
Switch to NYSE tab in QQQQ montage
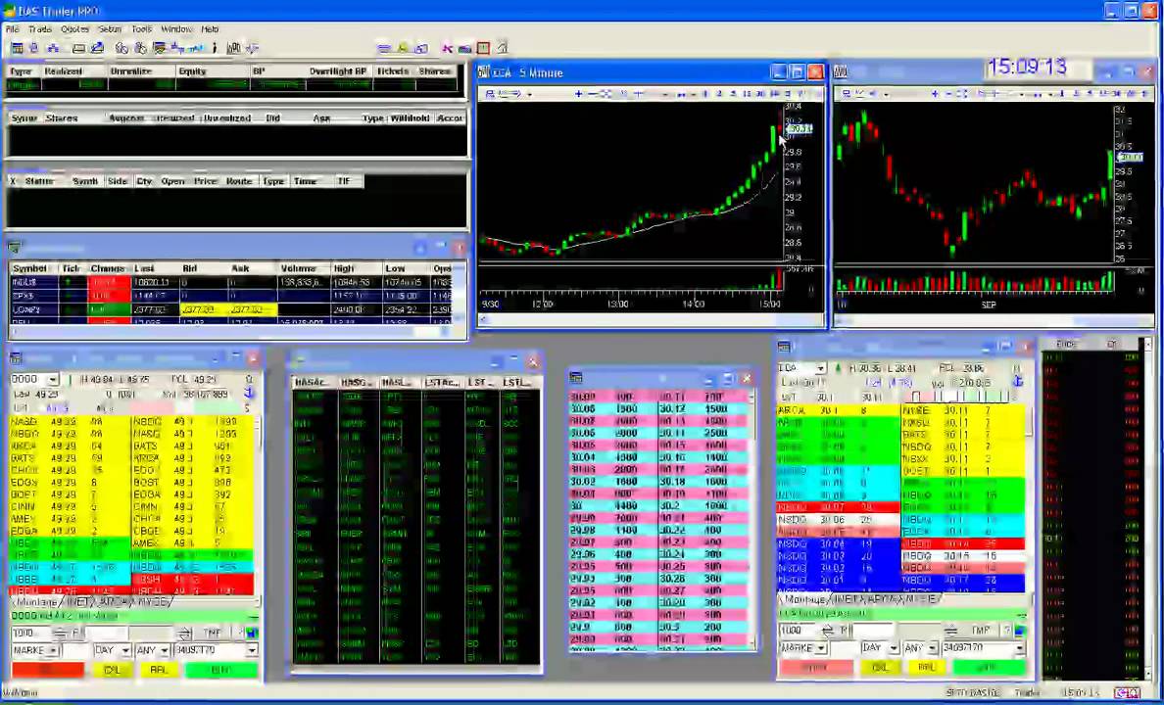click(x=152, y=602)
